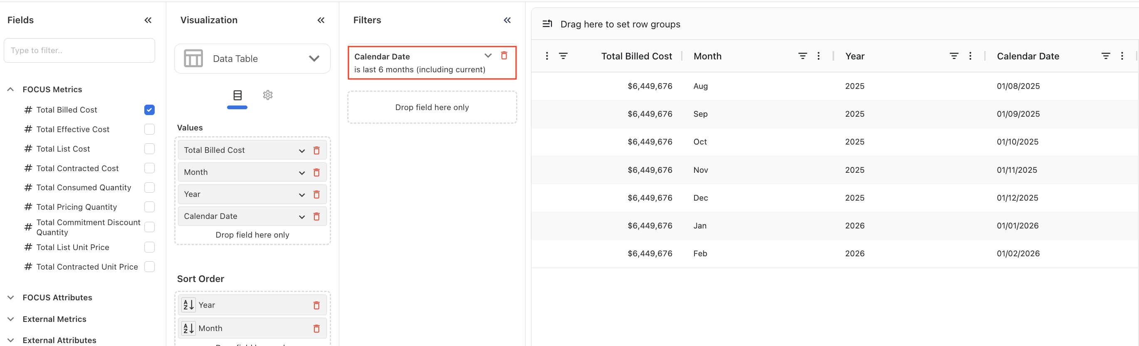Collapse the Filters panel
The image size is (1139, 346).
point(507,20)
